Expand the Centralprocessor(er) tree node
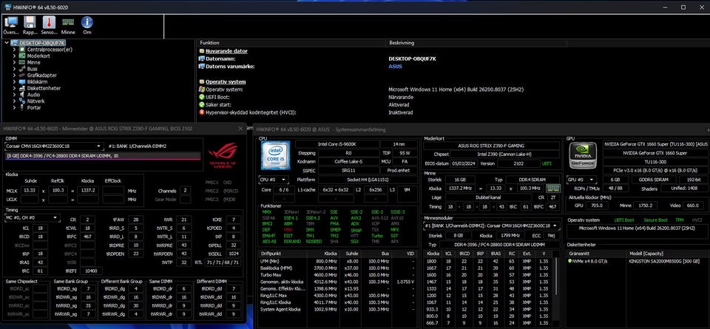This screenshot has height=329, width=710. coord(15,50)
